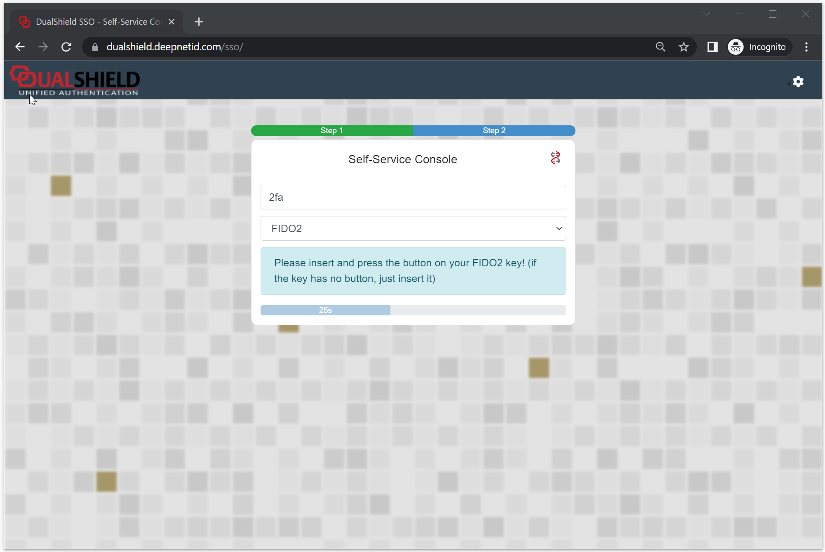Open the side panel icon next to Incognito

tap(712, 47)
